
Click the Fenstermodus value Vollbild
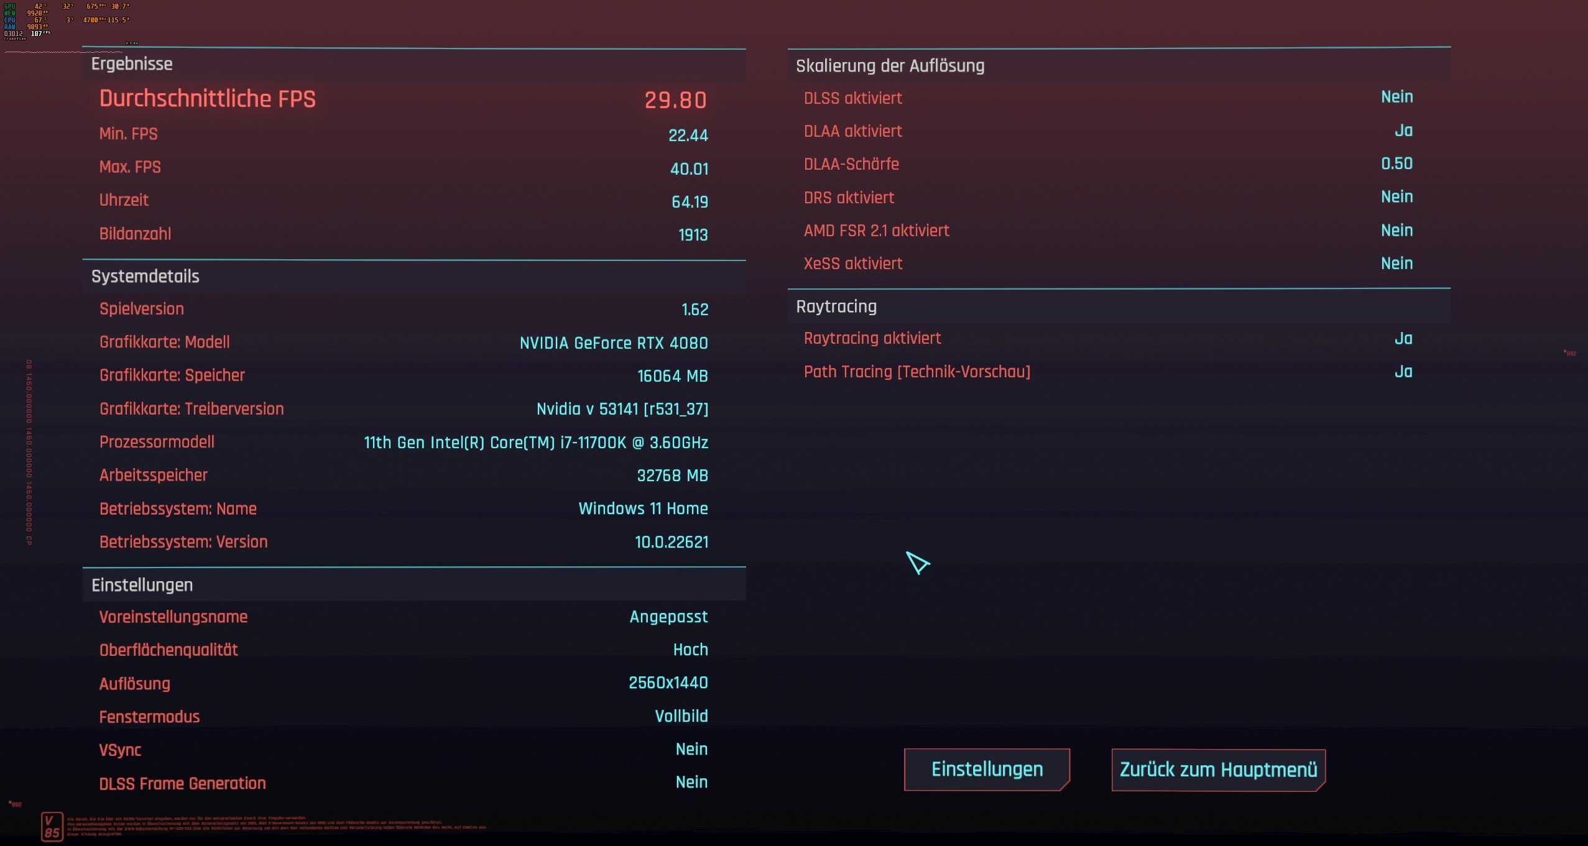coord(681,716)
